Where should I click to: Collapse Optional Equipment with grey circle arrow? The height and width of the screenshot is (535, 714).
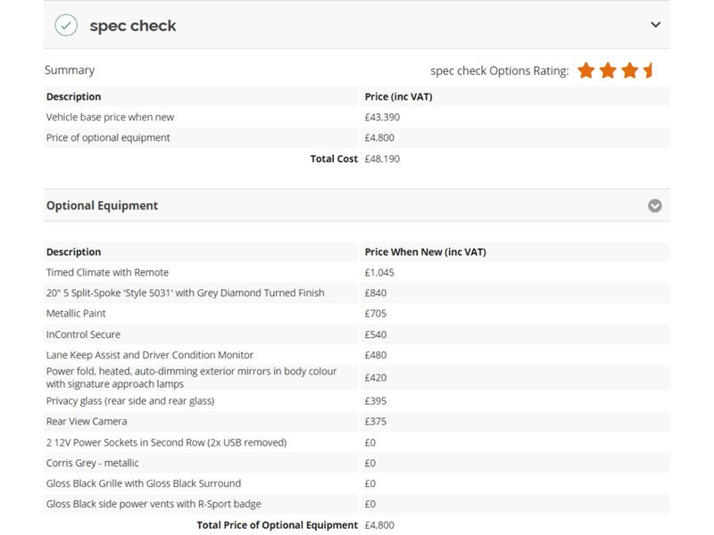tap(655, 206)
